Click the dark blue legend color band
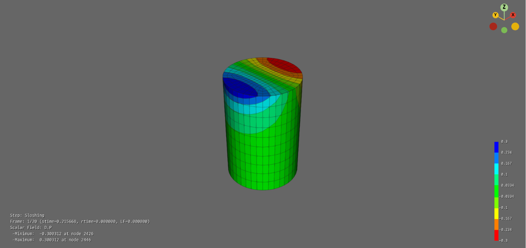Screen dimensions: 526x248 (x=496, y=147)
